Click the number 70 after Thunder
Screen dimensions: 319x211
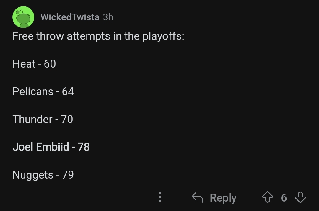(x=67, y=119)
